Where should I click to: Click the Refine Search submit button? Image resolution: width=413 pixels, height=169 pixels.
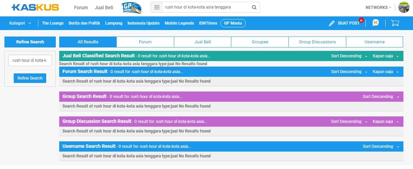pos(30,78)
